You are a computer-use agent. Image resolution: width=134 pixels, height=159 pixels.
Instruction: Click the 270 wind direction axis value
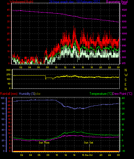point(8,75)
